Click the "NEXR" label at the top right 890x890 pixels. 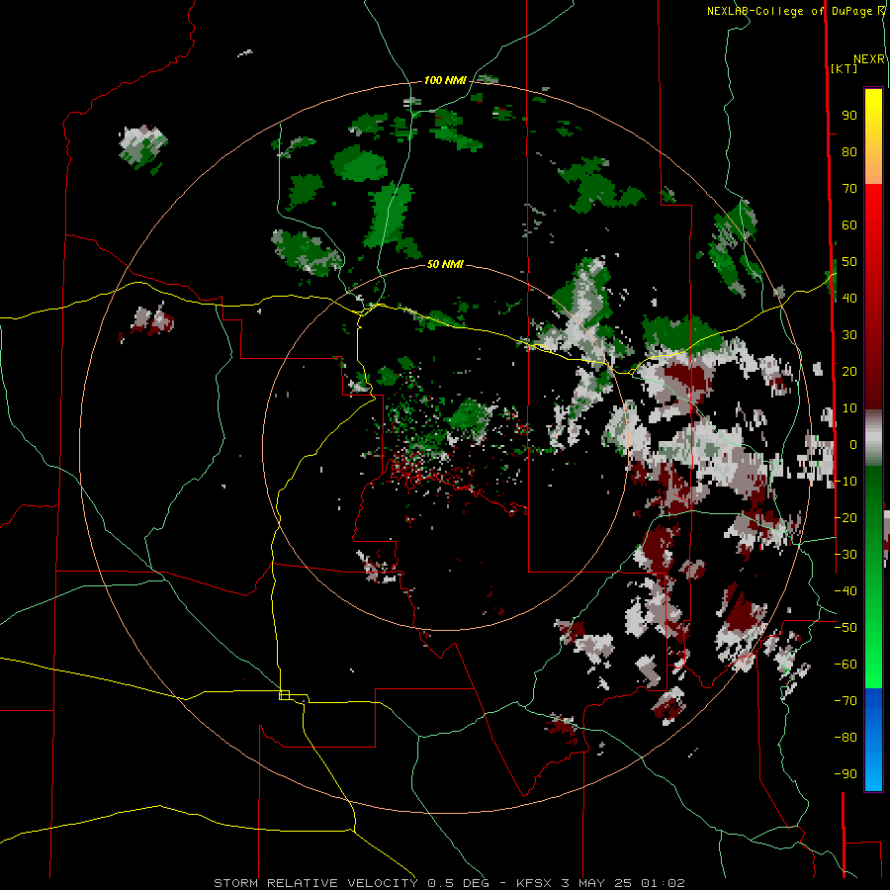tap(869, 59)
